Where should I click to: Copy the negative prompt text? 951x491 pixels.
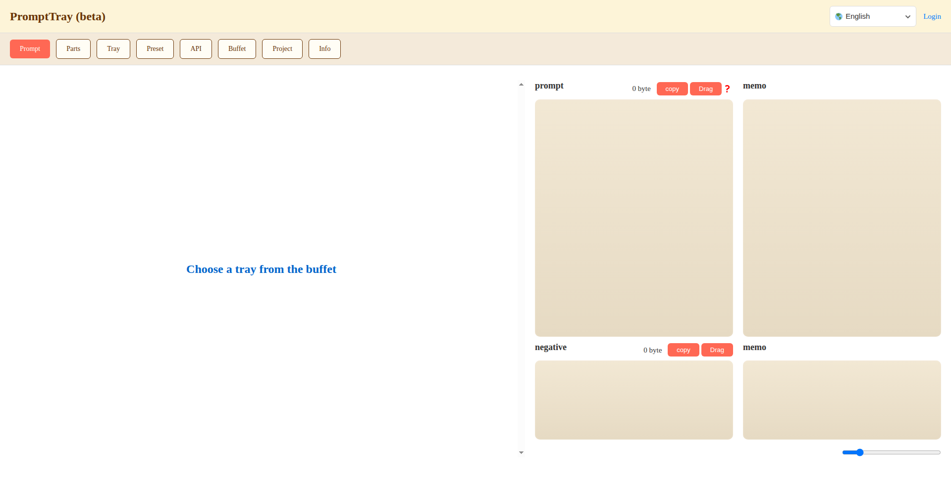point(684,350)
